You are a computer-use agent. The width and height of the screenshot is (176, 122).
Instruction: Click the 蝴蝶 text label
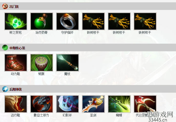(x=119, y=115)
